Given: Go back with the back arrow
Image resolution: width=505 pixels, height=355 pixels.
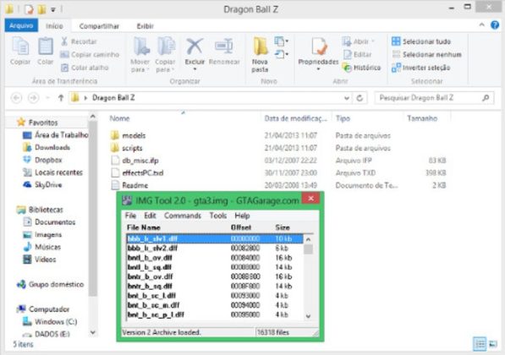Looking at the screenshot, I should coord(16,97).
